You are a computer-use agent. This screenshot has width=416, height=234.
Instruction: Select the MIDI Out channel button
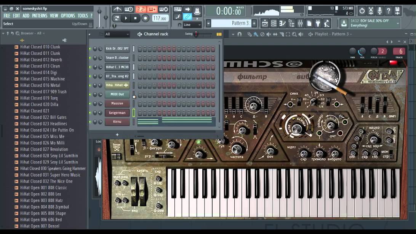tap(117, 94)
